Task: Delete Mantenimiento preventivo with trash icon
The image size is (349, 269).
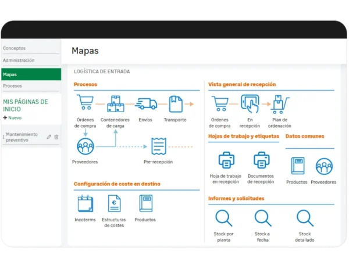Action: click(56, 137)
